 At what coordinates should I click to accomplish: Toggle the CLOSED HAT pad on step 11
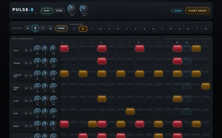pos(159,73)
